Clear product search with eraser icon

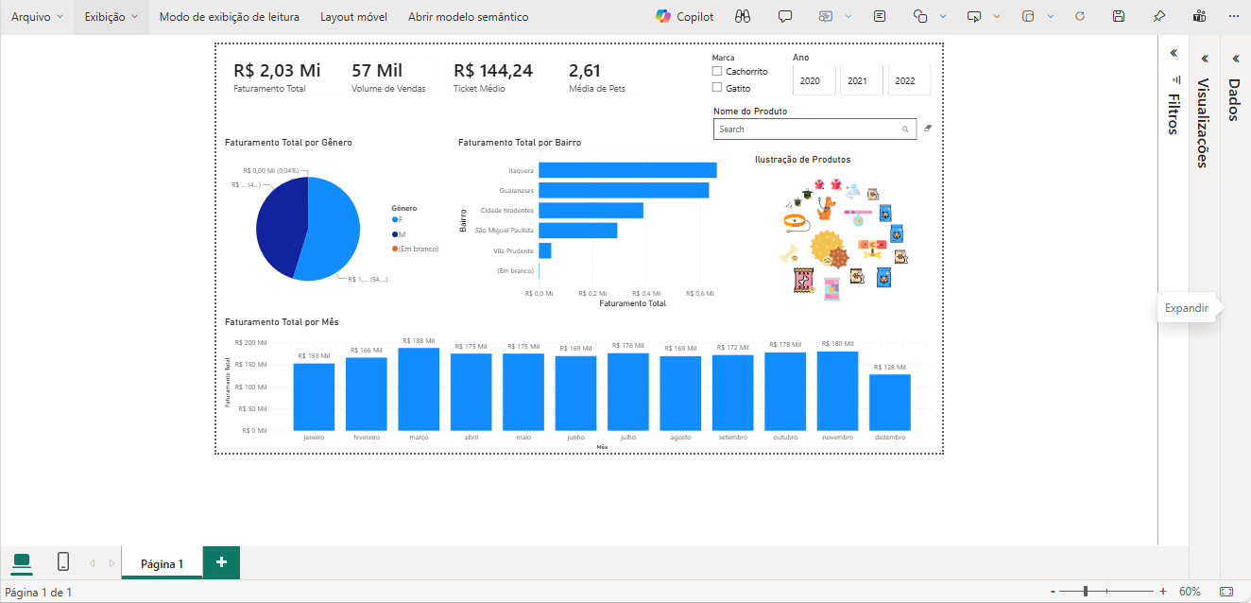click(927, 128)
